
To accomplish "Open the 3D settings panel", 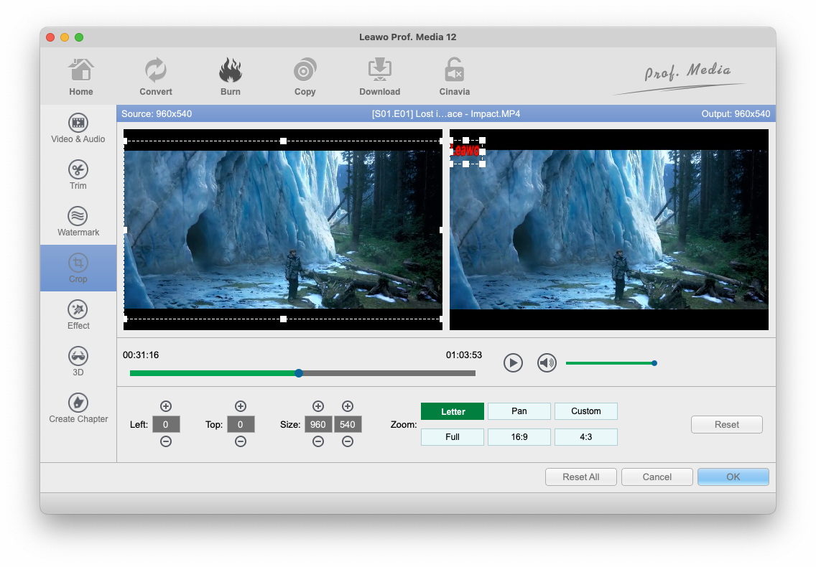I will pyautogui.click(x=78, y=361).
